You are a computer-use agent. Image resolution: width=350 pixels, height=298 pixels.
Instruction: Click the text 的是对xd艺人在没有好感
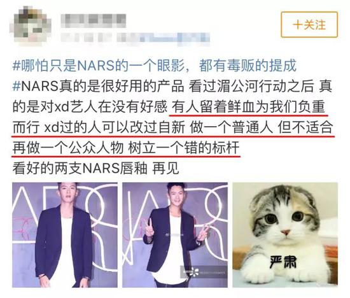[x=90, y=106]
